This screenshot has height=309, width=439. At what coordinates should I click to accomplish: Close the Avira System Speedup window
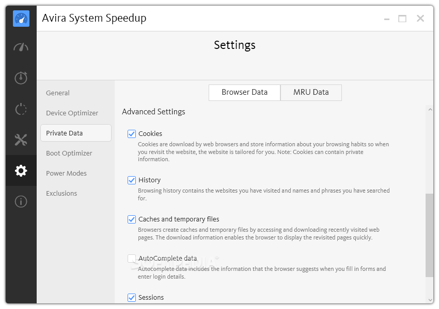click(420, 19)
